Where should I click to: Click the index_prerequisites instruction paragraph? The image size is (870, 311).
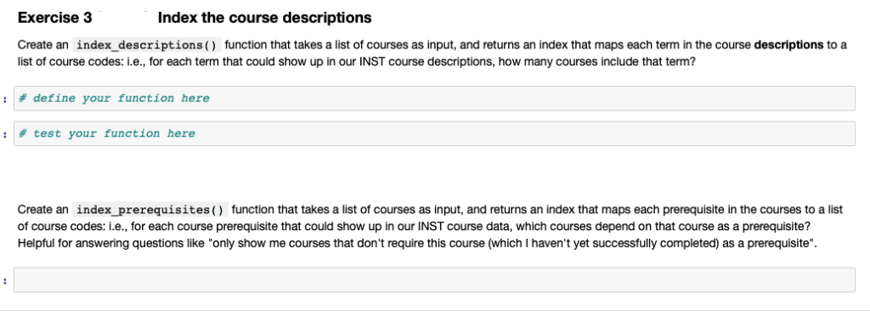click(x=431, y=227)
